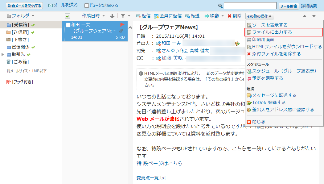
Task: Open the 和田 一夫 mail in list
Action: (x=95, y=31)
